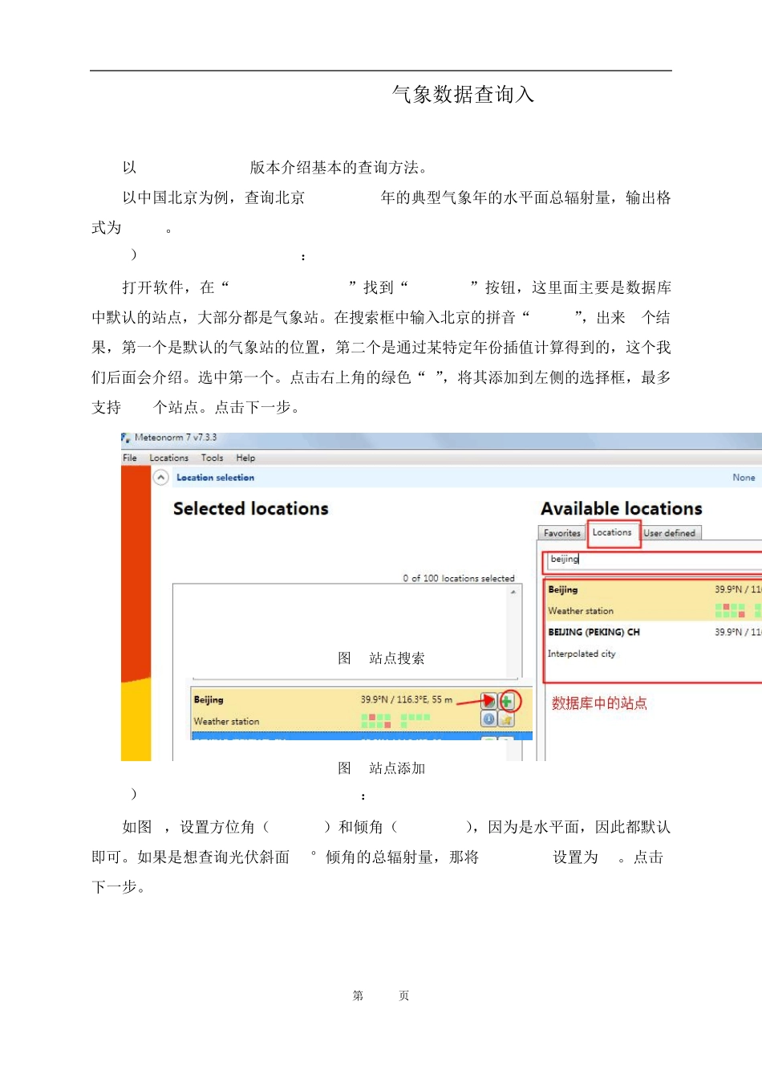Image resolution: width=762 pixels, height=1079 pixels.
Task: Click the search box containing 'beijing'
Action: point(654,560)
